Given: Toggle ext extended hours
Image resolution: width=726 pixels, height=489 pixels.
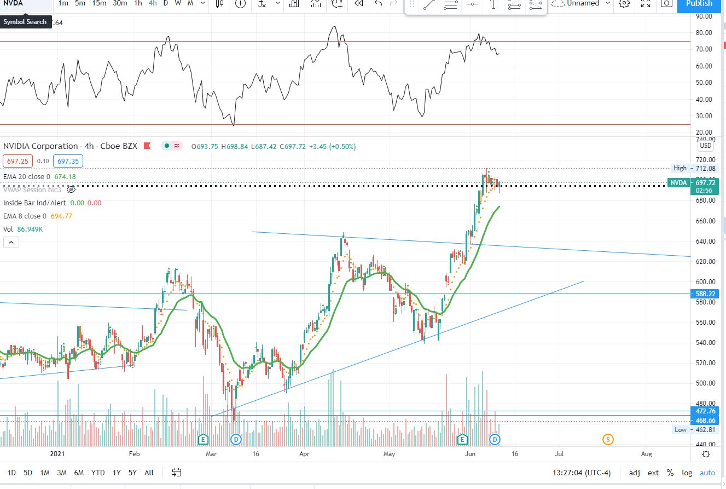Looking at the screenshot, I should (x=653, y=473).
